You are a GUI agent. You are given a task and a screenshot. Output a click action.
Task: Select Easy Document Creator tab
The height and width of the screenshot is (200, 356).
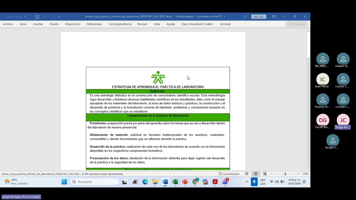[197, 24]
